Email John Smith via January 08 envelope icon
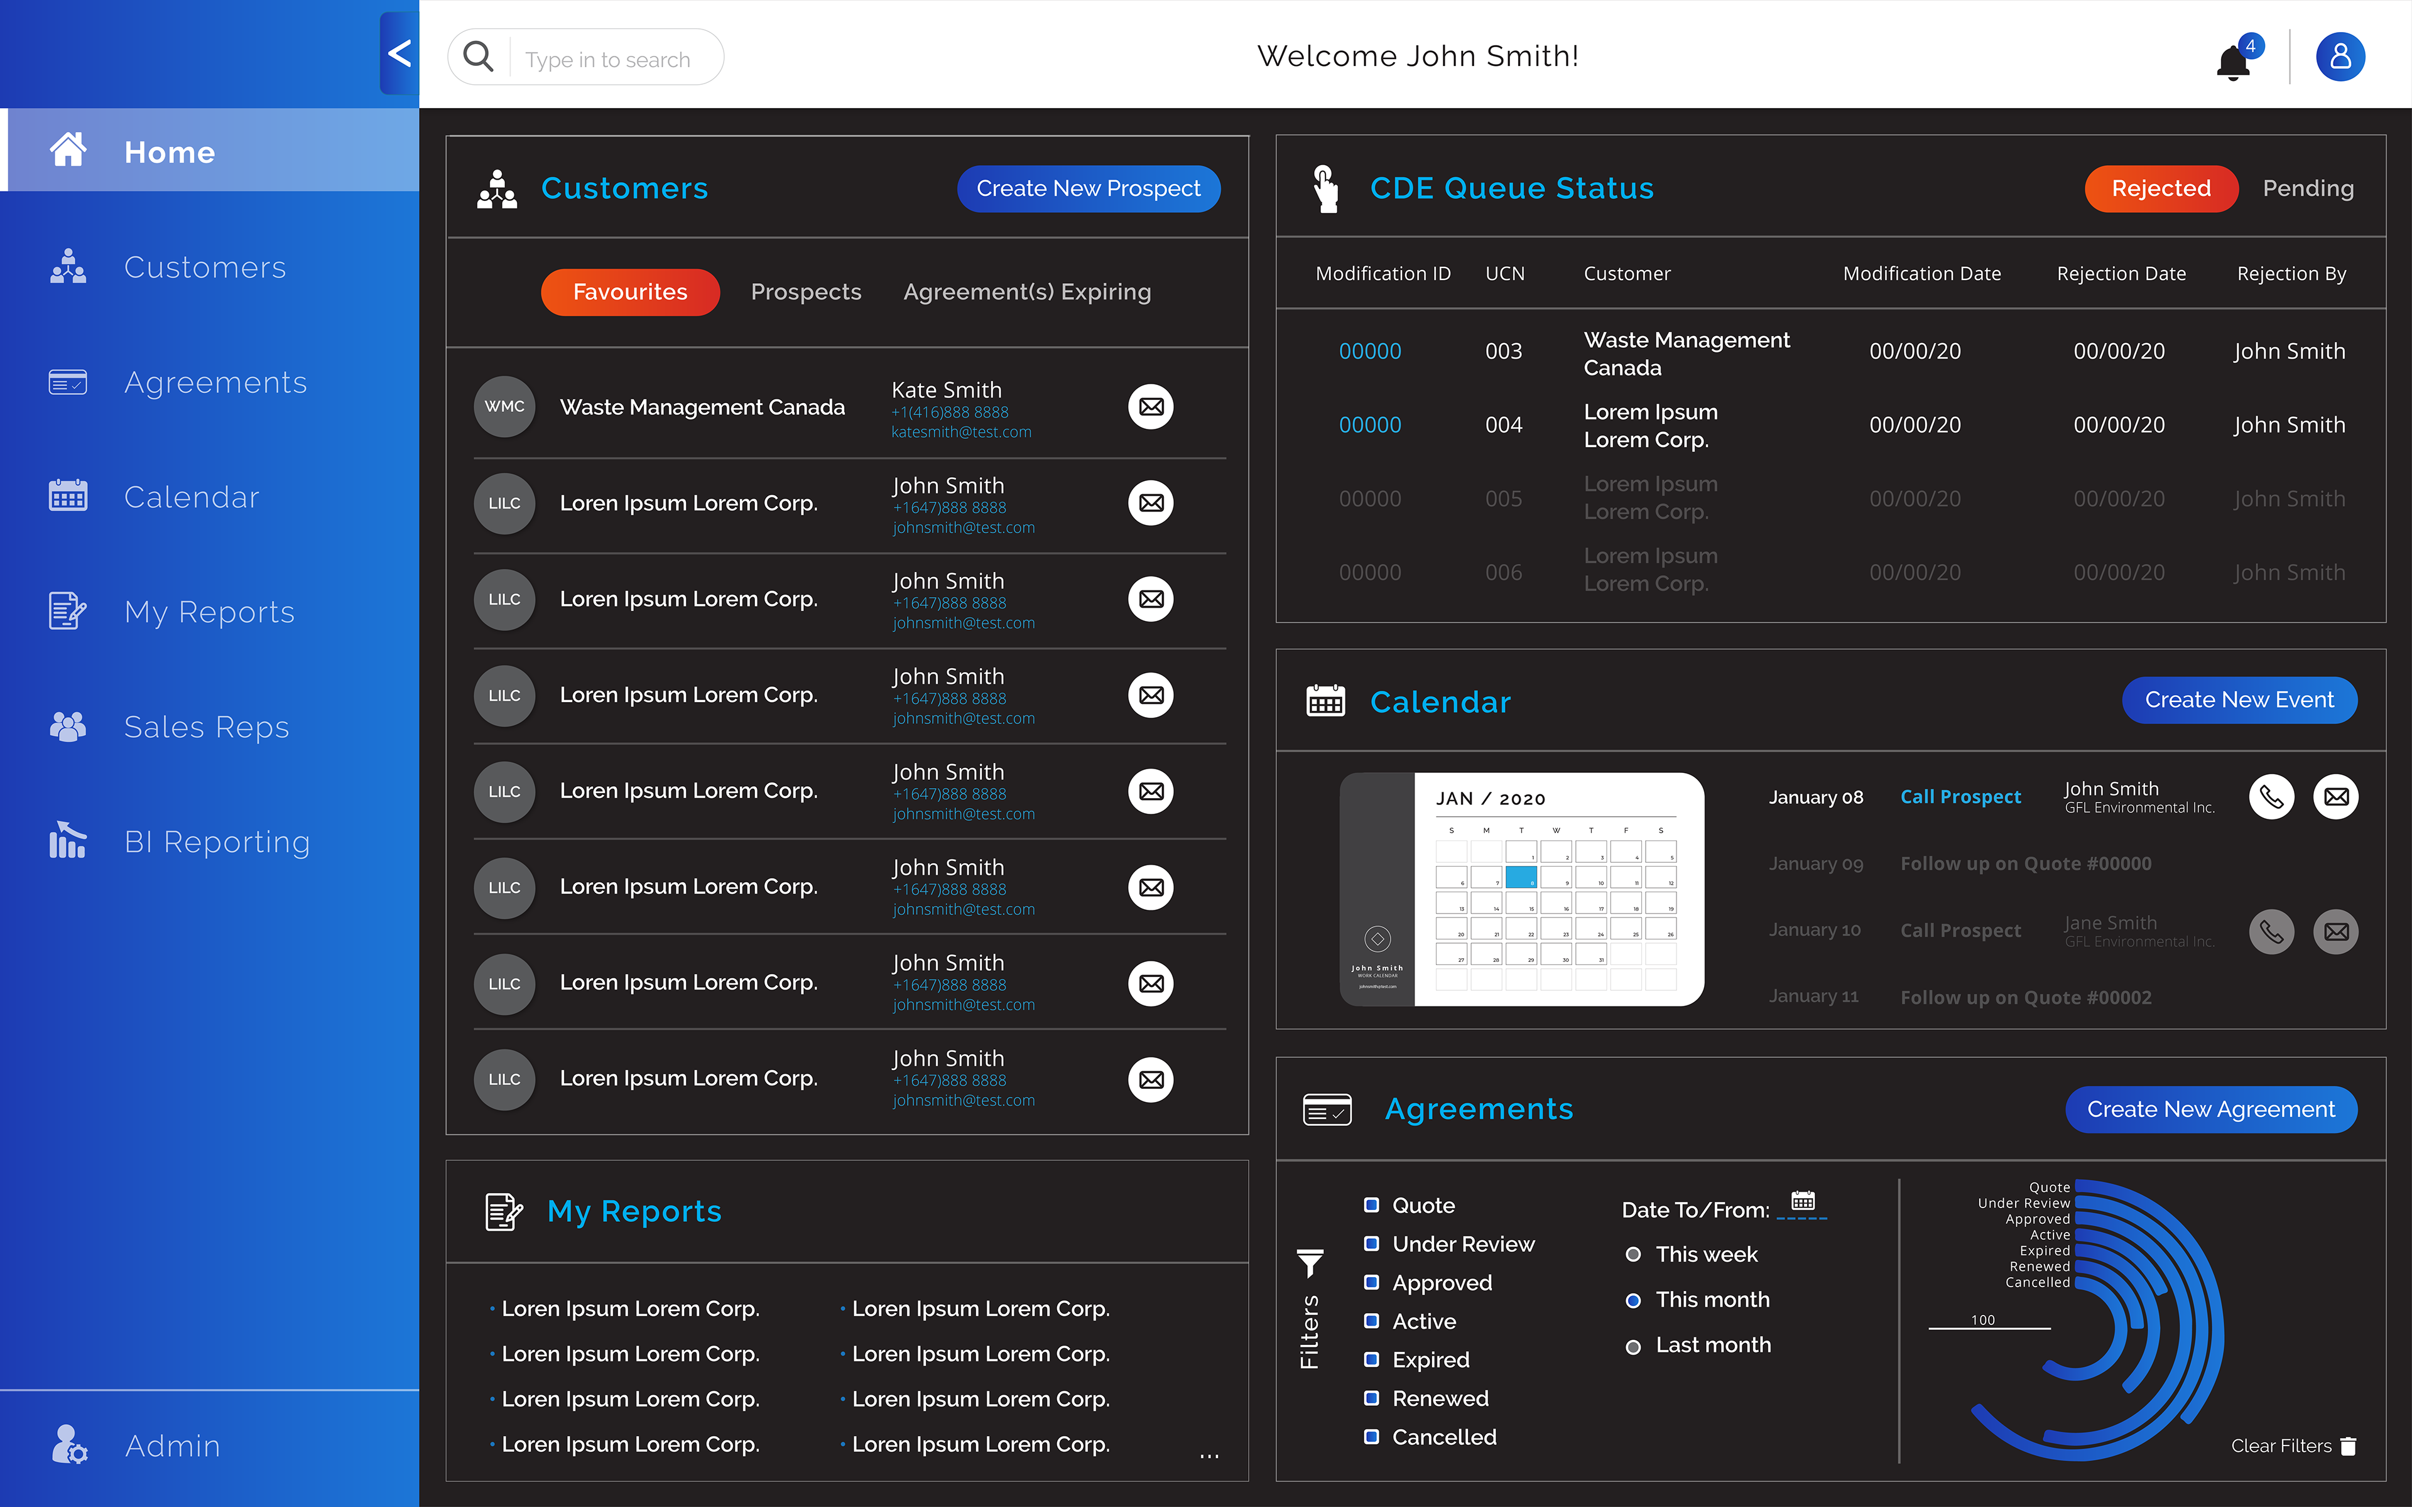 (x=2335, y=796)
